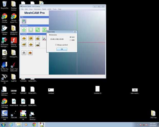Click the program zero axes icon in Toolpath

[x=44, y=38]
